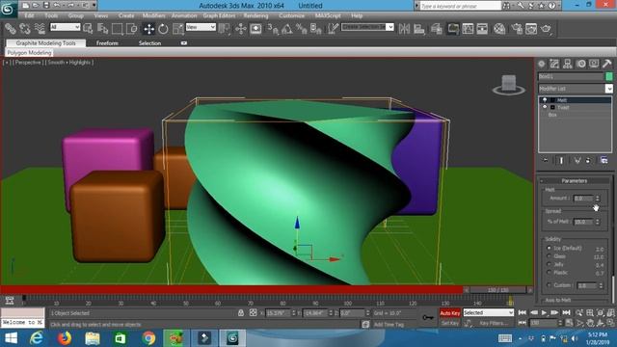Click the object color swatch beside name
617x347 pixels.
tap(609, 76)
